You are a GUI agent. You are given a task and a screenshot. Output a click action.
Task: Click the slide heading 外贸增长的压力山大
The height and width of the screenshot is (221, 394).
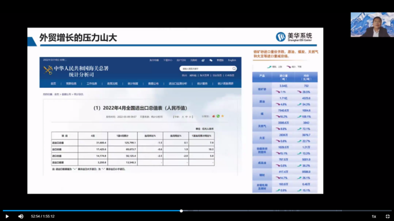pos(78,37)
